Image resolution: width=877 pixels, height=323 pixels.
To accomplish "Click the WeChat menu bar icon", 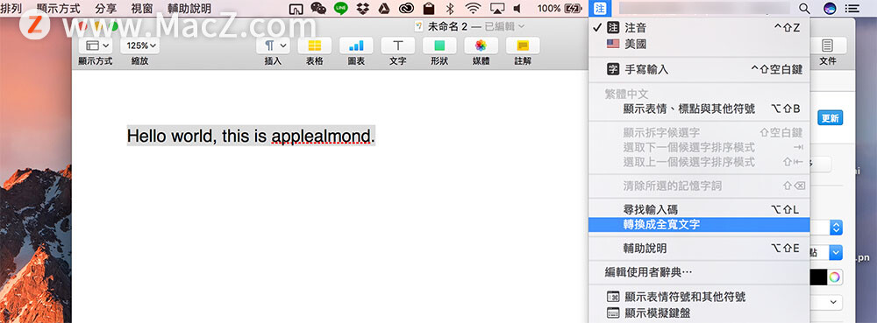I will (x=318, y=9).
